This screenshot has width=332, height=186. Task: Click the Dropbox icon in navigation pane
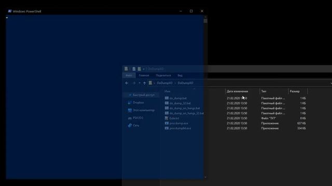(130, 102)
